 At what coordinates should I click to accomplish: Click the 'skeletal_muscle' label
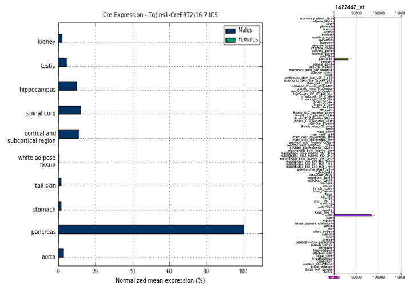(321, 67)
